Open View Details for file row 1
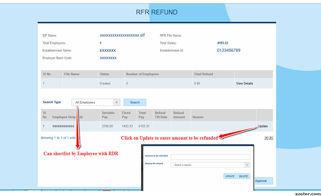 pyautogui.click(x=244, y=83)
